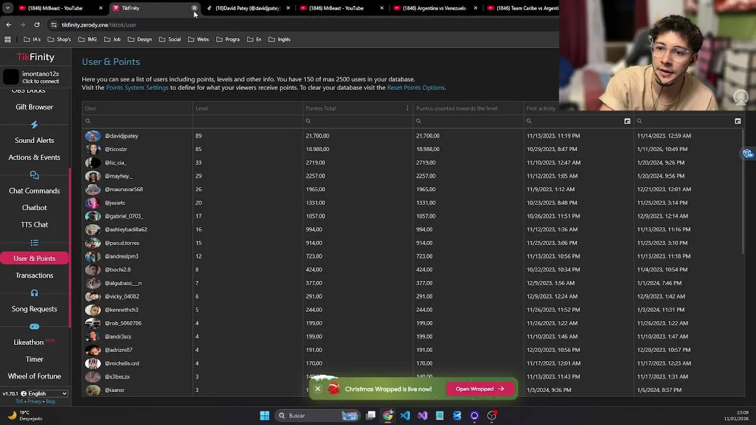The width and height of the screenshot is (756, 425).
Task: Open Transactions in sidebar
Action: (x=34, y=276)
